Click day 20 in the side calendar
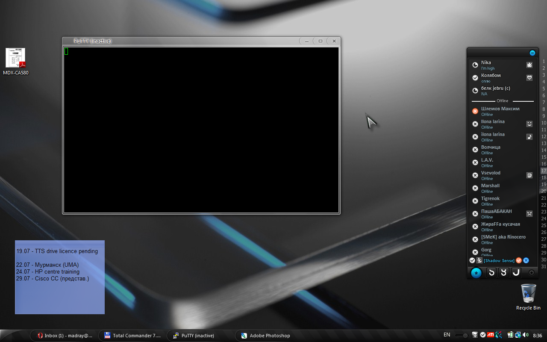 (x=544, y=191)
